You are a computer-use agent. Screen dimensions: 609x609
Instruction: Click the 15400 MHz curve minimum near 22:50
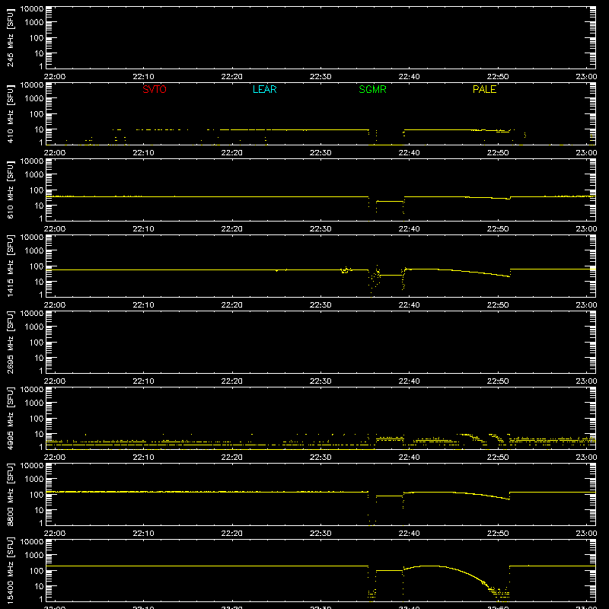(x=500, y=593)
